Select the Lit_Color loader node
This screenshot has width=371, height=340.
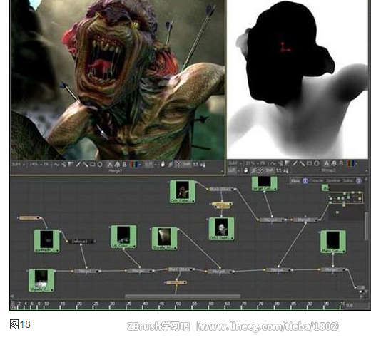tap(123, 237)
